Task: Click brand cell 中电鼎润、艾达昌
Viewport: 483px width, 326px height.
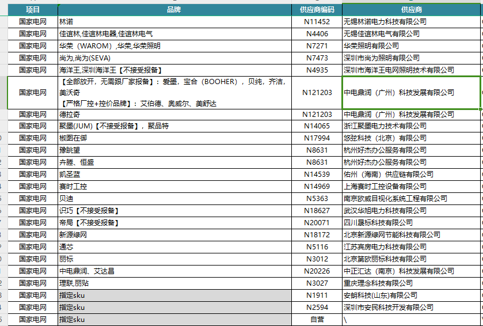Action: click(174, 271)
